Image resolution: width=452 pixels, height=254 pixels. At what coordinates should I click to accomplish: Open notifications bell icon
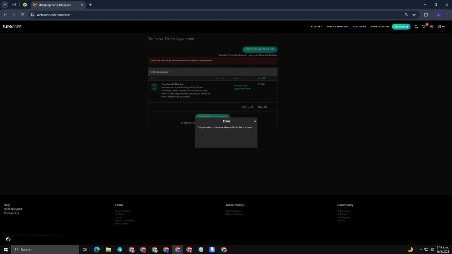416,27
